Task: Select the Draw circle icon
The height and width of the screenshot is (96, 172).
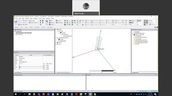Action: pyautogui.click(x=72, y=23)
